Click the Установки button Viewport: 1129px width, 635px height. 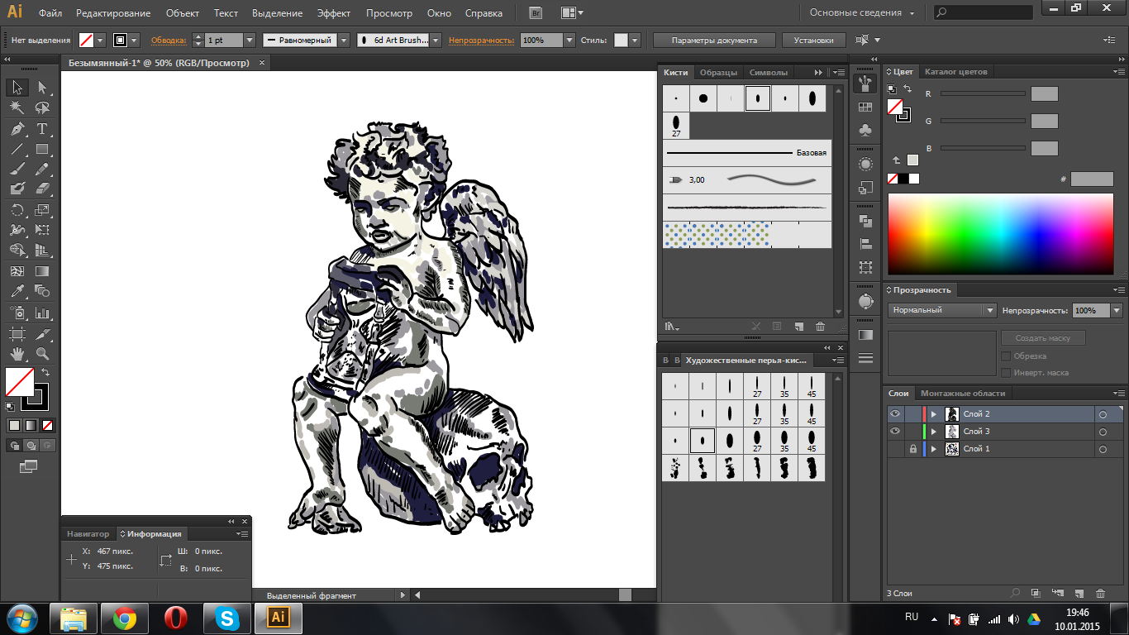coord(813,40)
